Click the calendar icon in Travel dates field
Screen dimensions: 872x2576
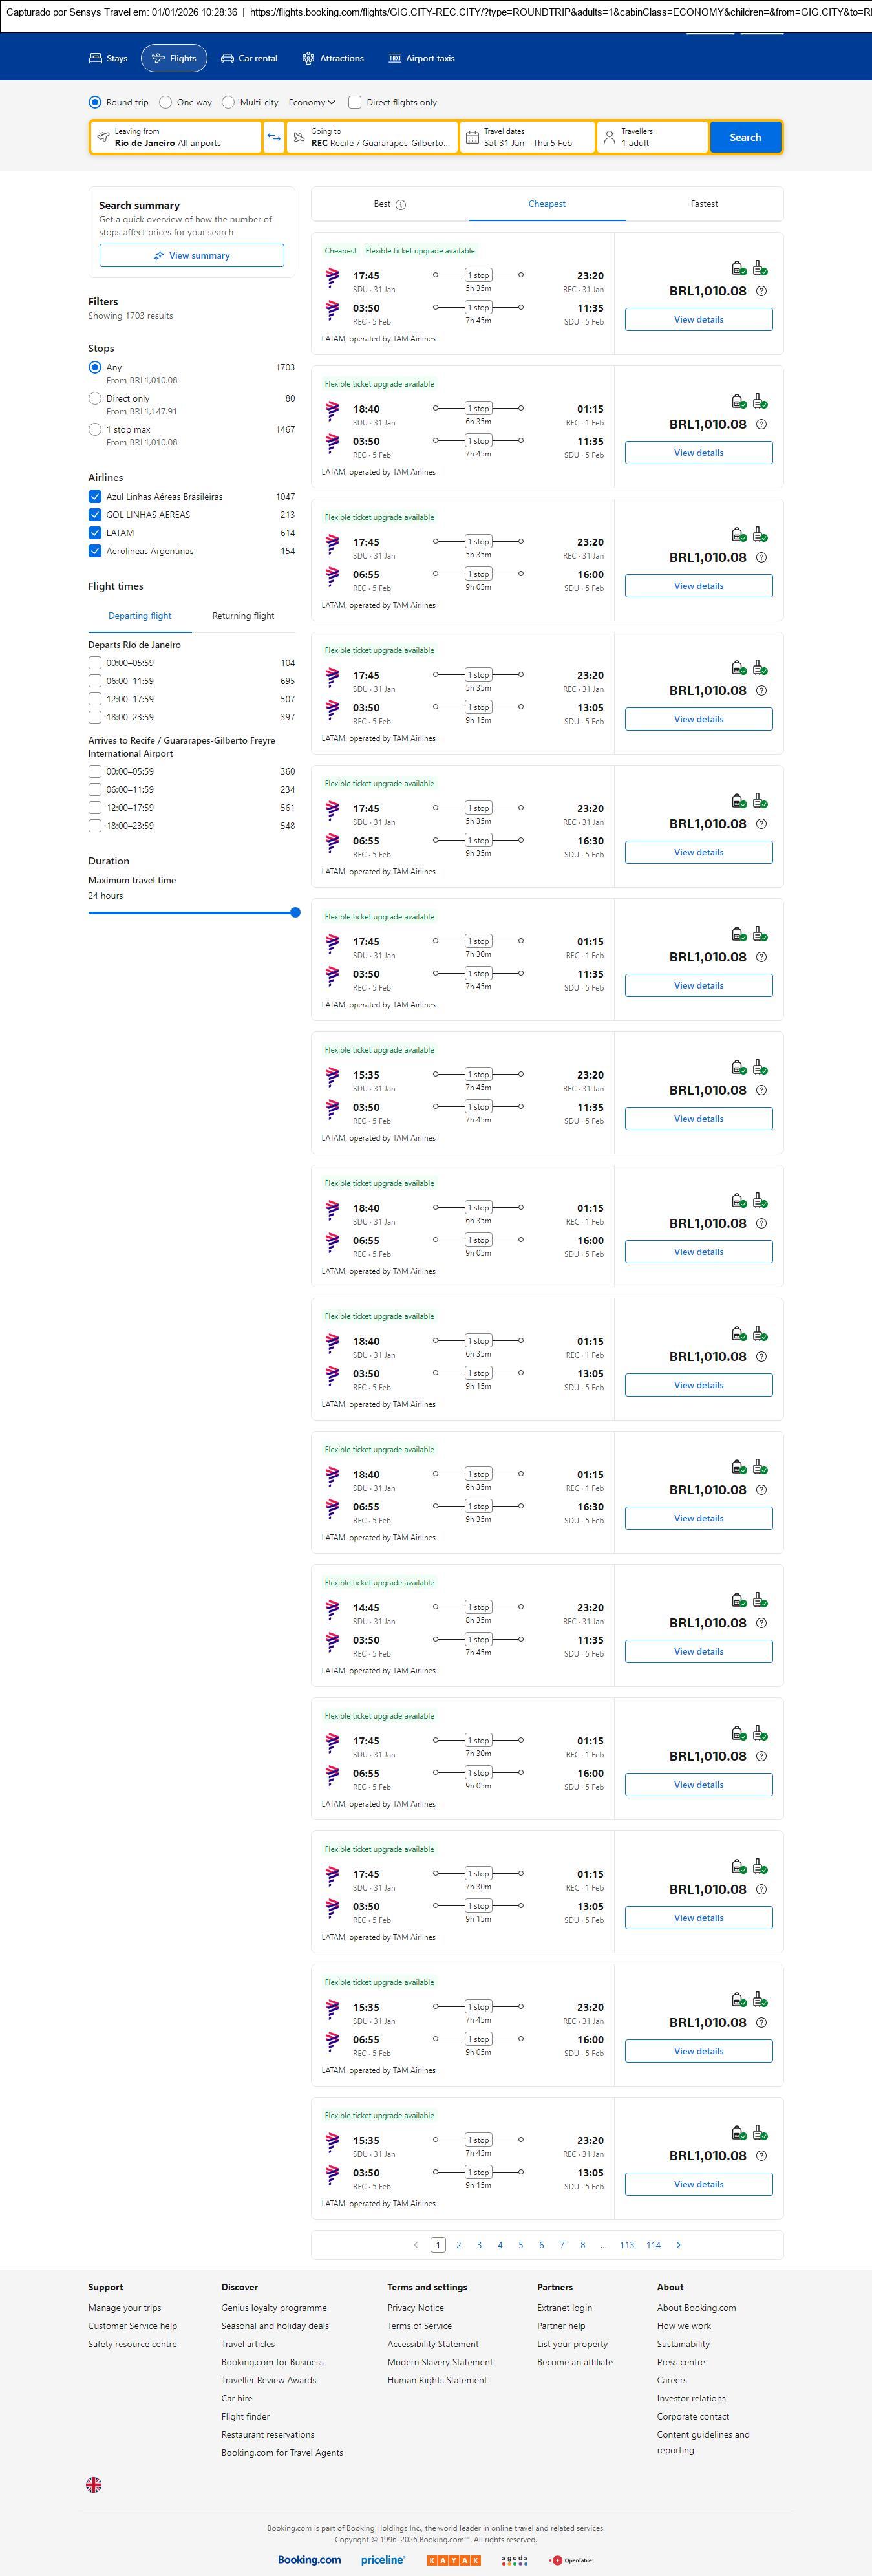472,137
